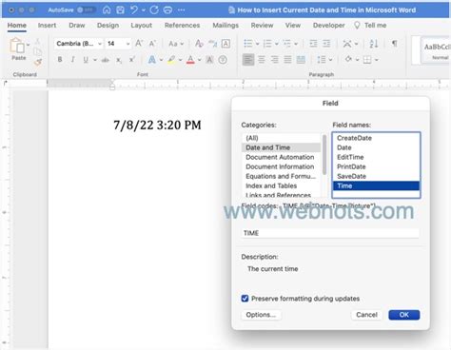This screenshot has height=350, width=451.
Task: Click the Tell me search box
Action: [x=370, y=26]
